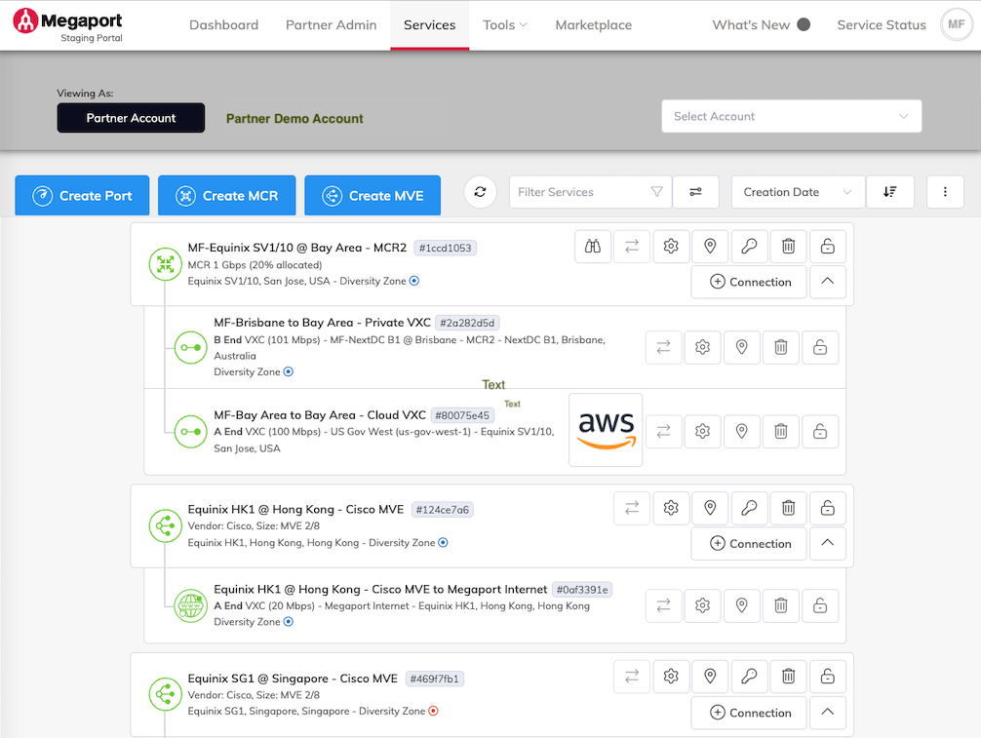Collapse the MF-Equinix SV1/10 MCR services group

(x=827, y=282)
